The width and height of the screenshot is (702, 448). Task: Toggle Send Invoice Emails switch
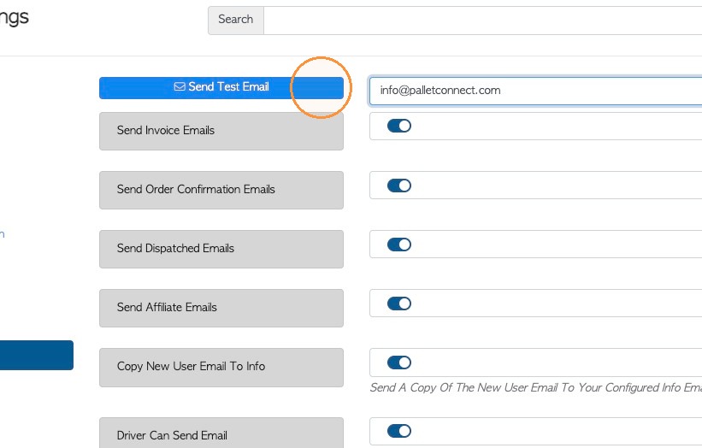[x=399, y=126]
